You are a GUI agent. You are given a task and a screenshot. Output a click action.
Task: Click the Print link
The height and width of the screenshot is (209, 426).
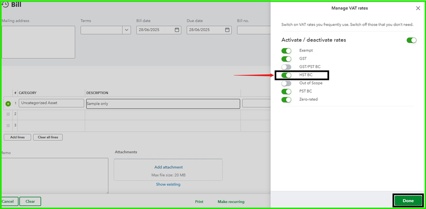[199, 202]
